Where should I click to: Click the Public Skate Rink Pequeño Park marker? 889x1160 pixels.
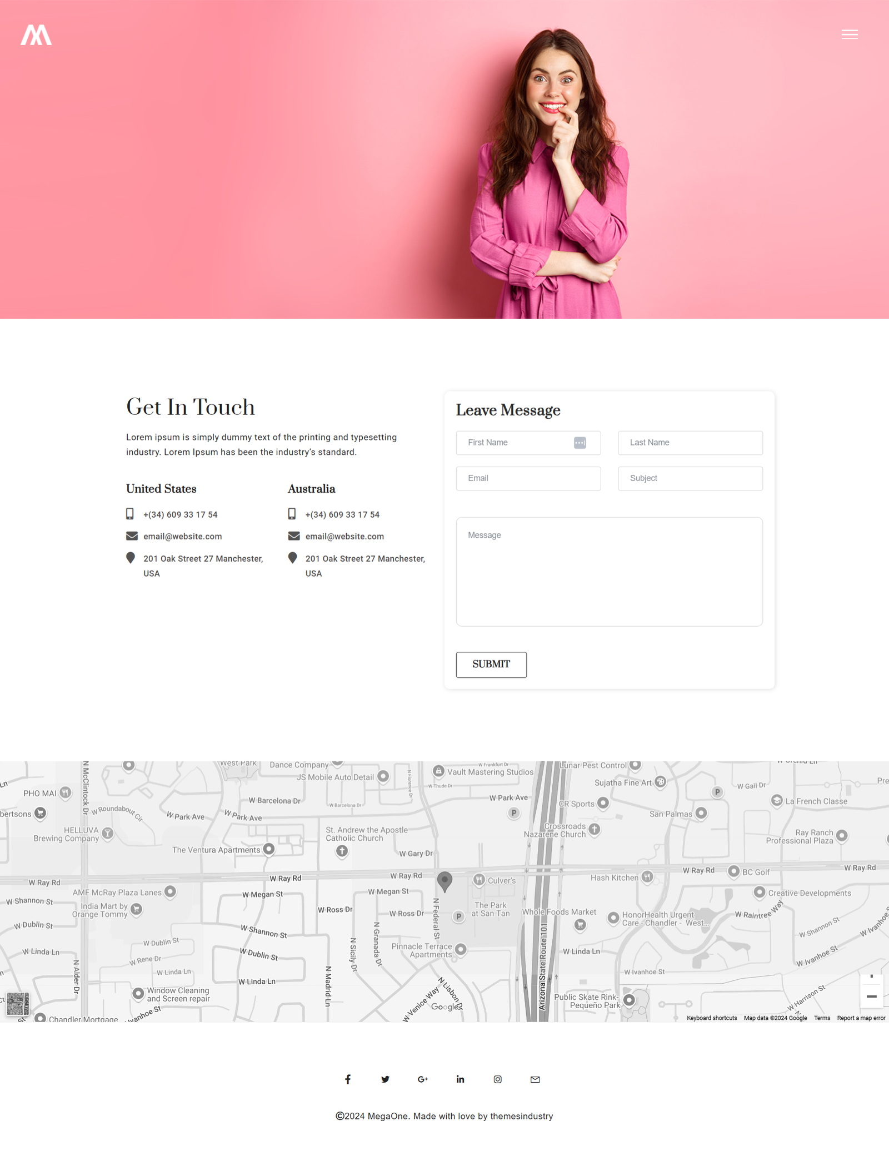tap(629, 1000)
